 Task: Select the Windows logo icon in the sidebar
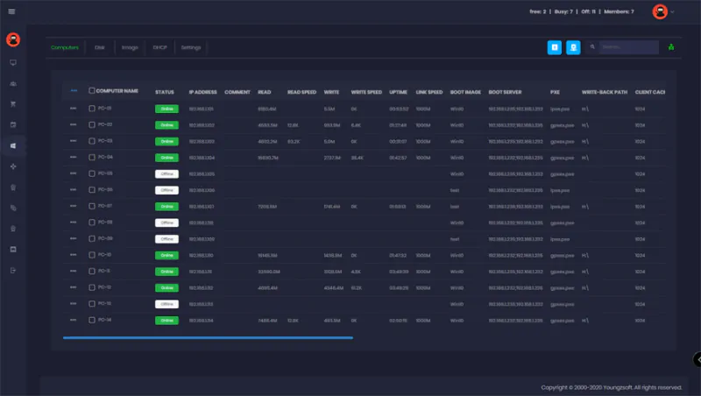13,145
